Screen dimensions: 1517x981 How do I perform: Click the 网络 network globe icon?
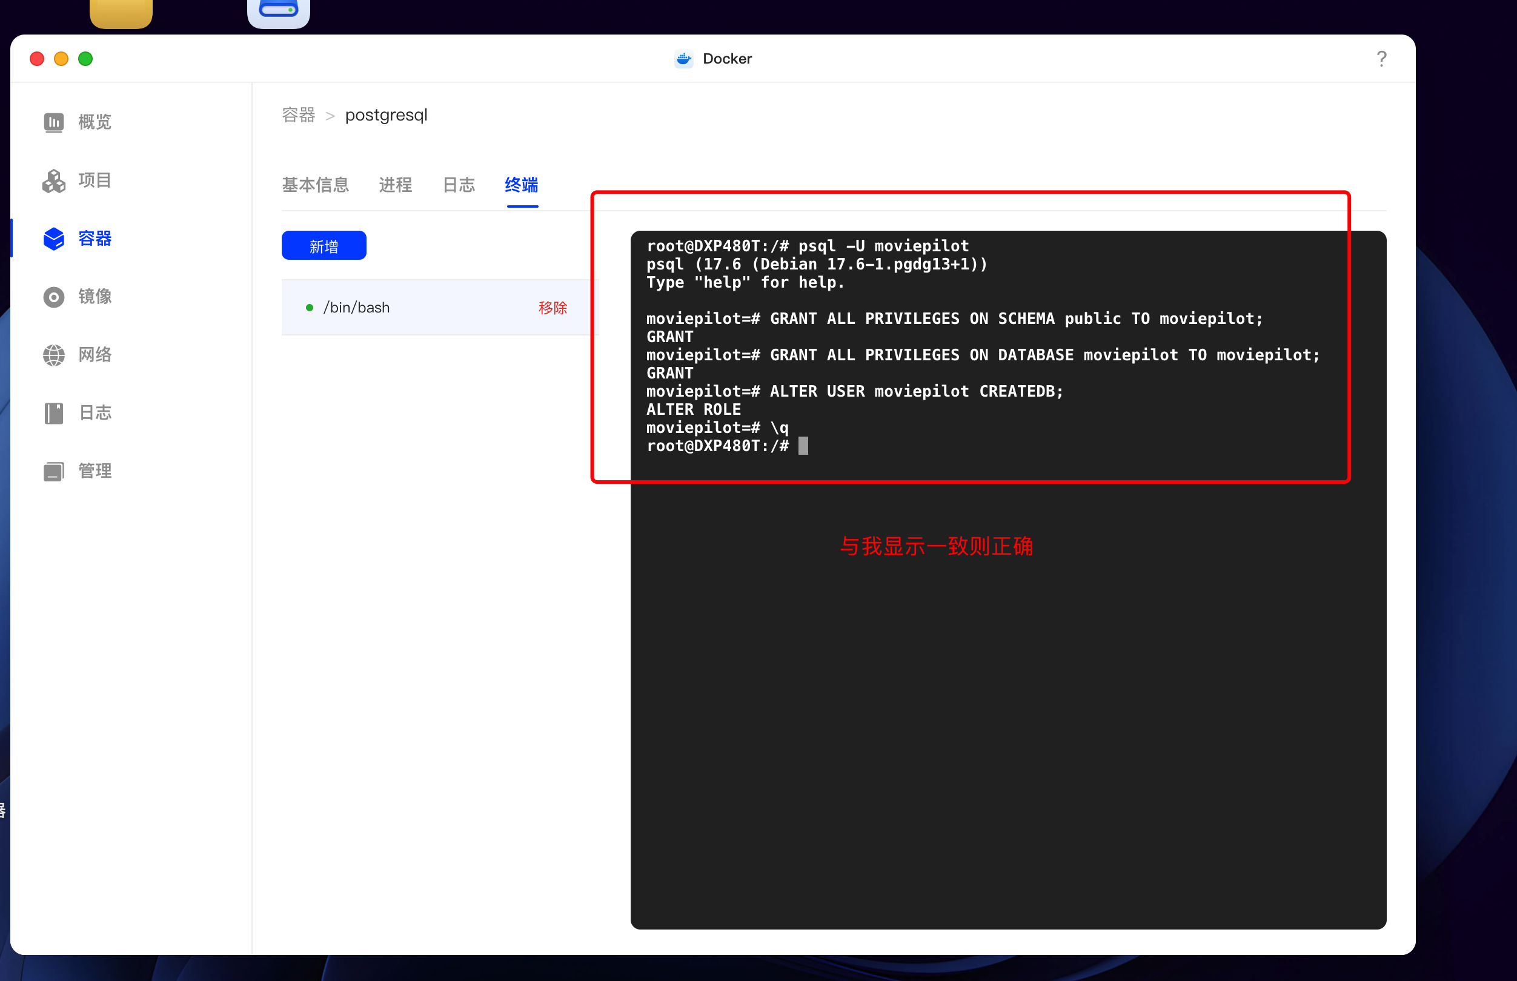(x=53, y=355)
